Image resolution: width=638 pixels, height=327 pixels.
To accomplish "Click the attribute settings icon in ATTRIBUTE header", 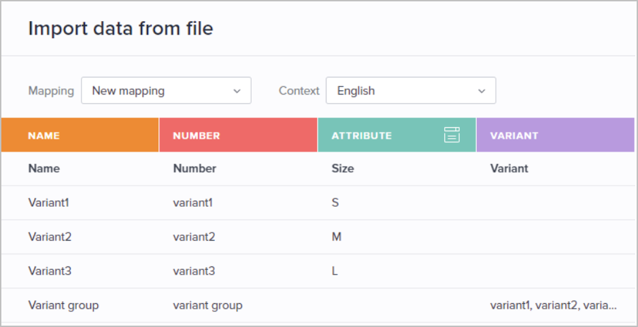I will (x=452, y=135).
